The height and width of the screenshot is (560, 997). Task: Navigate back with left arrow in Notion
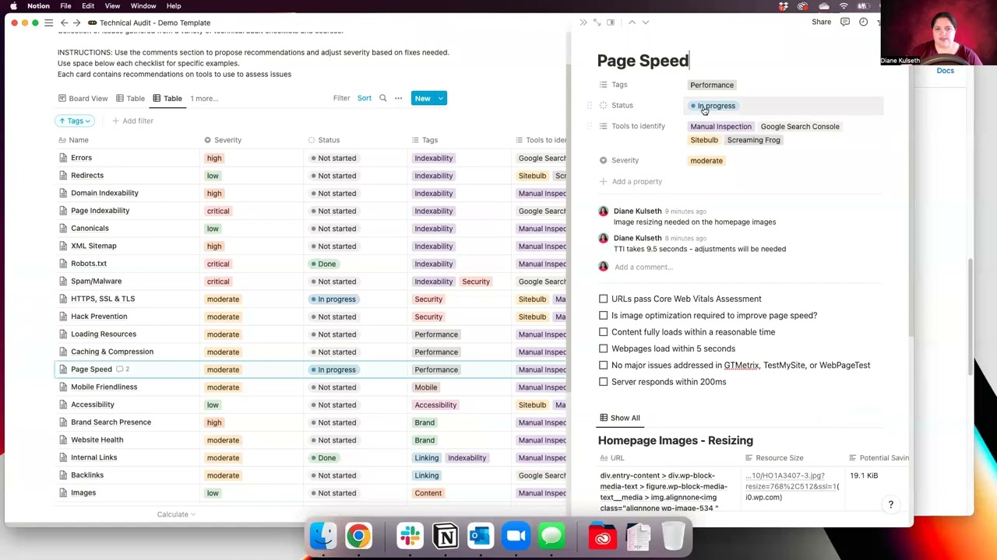pyautogui.click(x=64, y=23)
